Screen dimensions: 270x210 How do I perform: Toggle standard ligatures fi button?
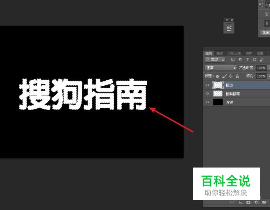[x=267, y=23]
